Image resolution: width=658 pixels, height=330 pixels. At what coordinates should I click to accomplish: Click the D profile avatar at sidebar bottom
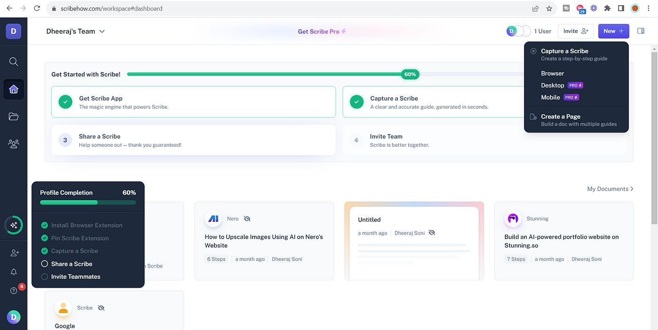[x=14, y=317]
